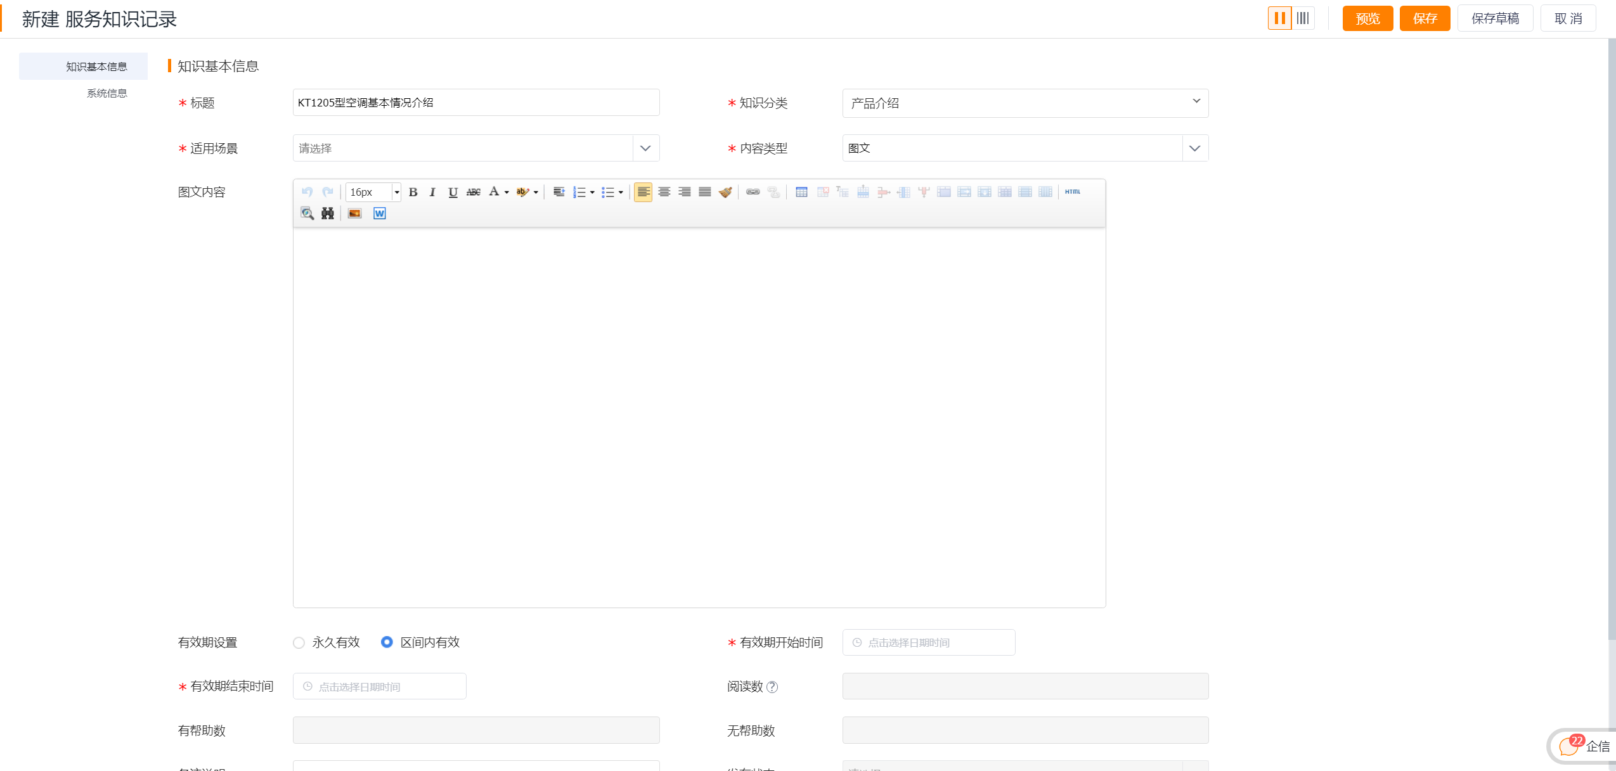Go to the 系统信息 section tab
1616x771 pixels.
[107, 93]
